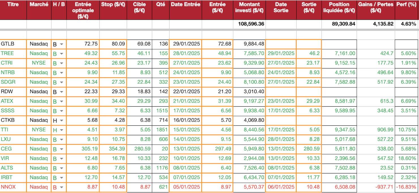
Task: Click total performance cell 4.63%
Action: point(407,24)
